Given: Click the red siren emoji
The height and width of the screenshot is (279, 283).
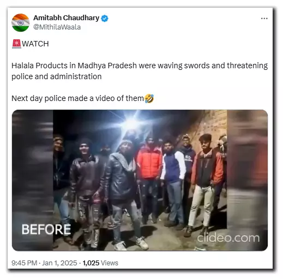Looking at the screenshot, I should (x=16, y=44).
